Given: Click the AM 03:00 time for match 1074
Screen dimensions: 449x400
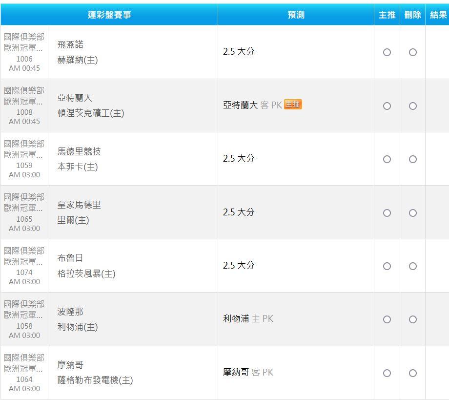Looking at the screenshot, I should pyautogui.click(x=24, y=282).
